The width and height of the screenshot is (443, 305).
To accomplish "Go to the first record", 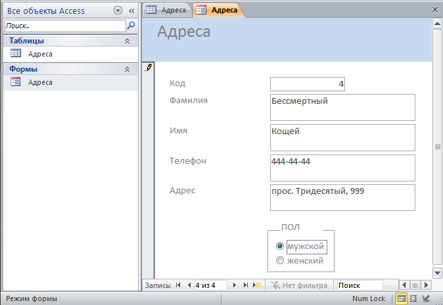I will tap(178, 285).
